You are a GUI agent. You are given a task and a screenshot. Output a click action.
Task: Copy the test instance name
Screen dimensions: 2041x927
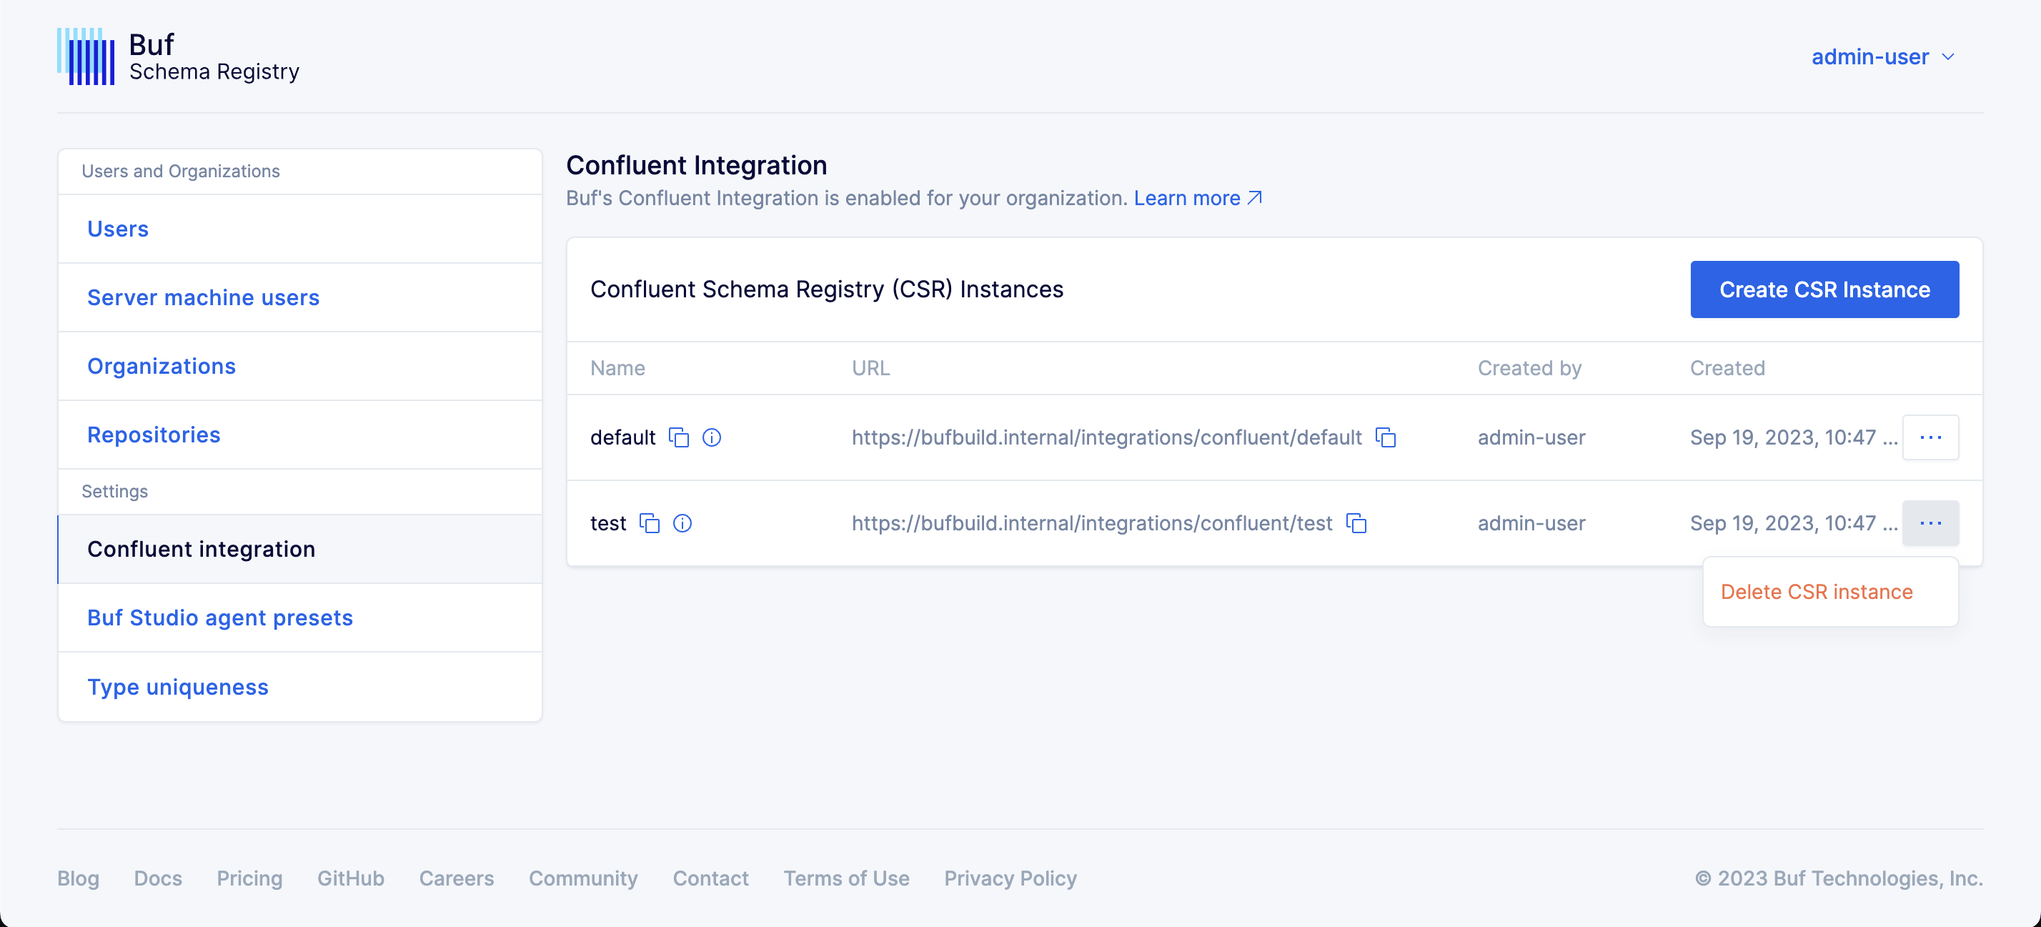click(650, 523)
